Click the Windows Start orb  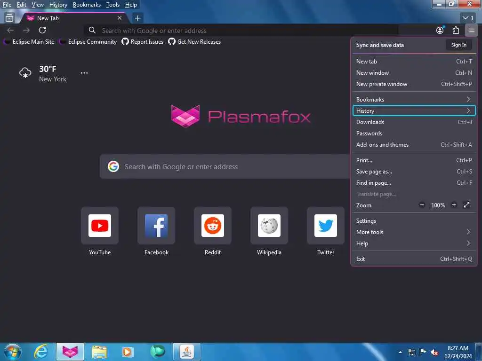click(x=12, y=352)
